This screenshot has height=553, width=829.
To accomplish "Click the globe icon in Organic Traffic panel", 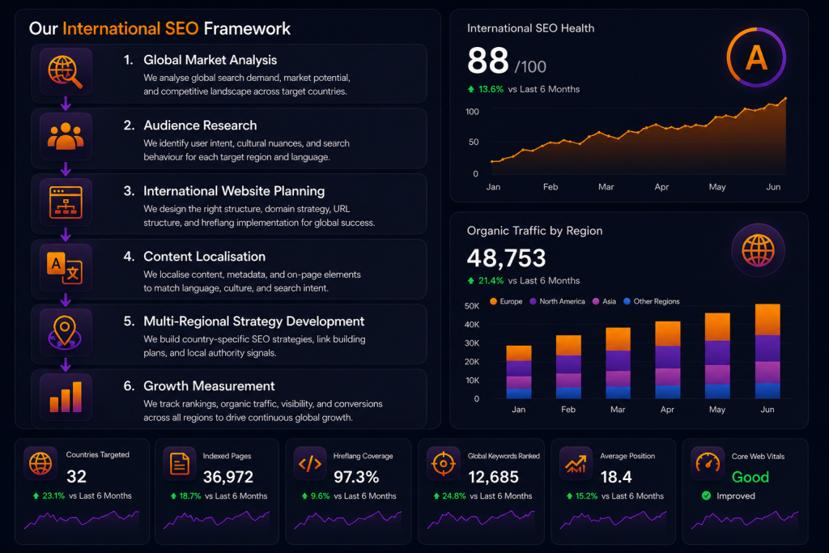I will [x=758, y=250].
